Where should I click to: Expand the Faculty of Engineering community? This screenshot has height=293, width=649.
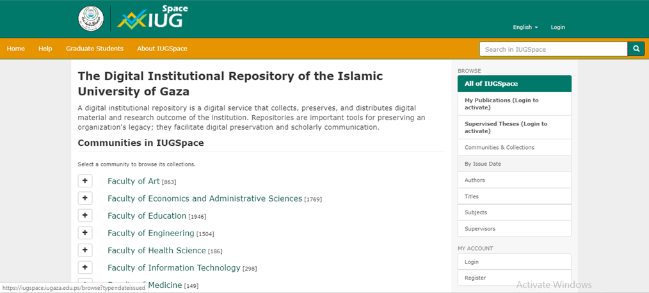pyautogui.click(x=85, y=233)
